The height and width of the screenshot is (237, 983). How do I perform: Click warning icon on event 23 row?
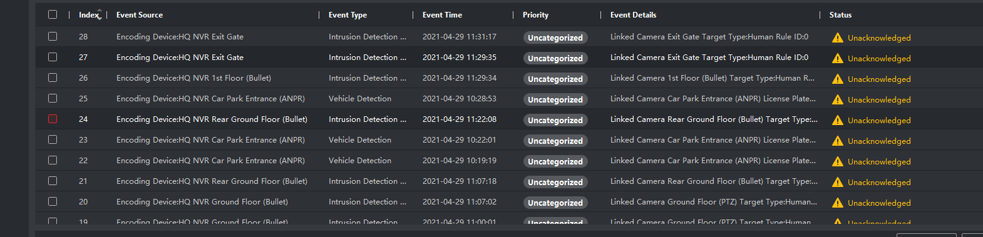click(x=837, y=141)
